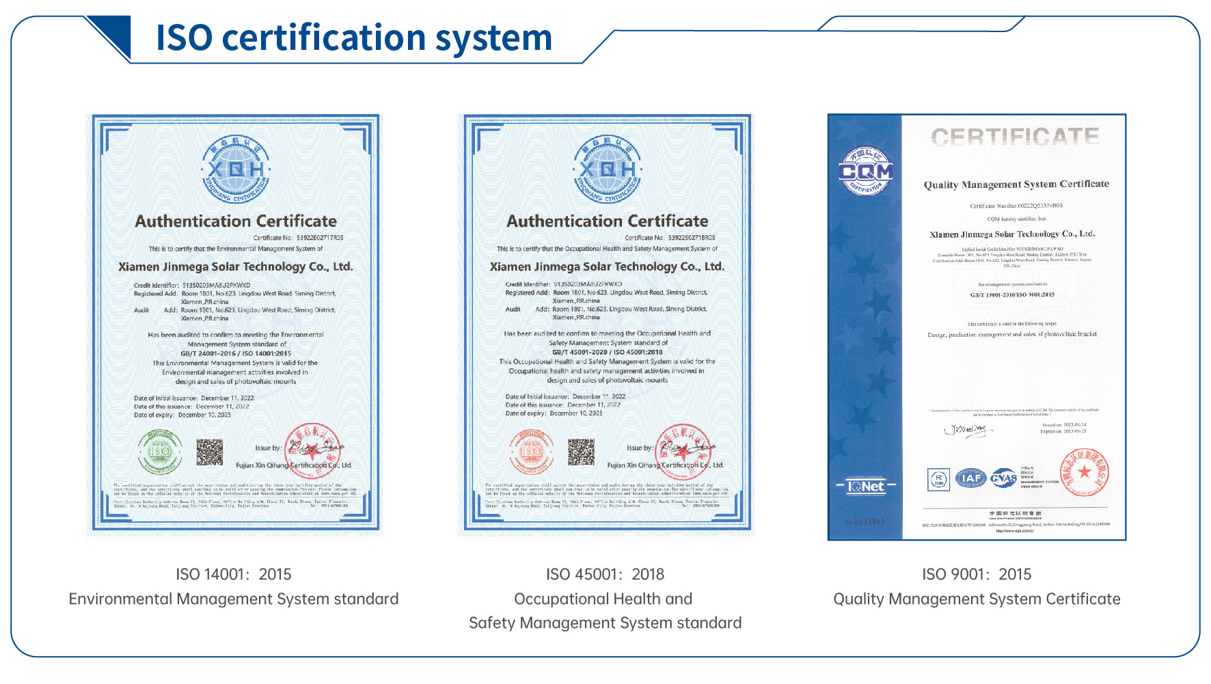1211x684 pixels.
Task: Click the company name on the Quality certificate
Action: [x=1012, y=234]
